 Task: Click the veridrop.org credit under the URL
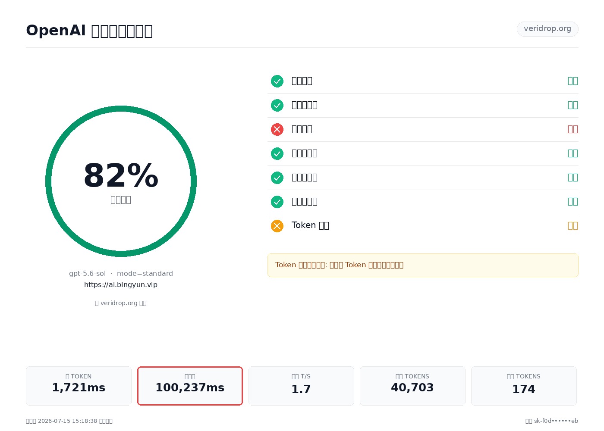click(x=121, y=303)
